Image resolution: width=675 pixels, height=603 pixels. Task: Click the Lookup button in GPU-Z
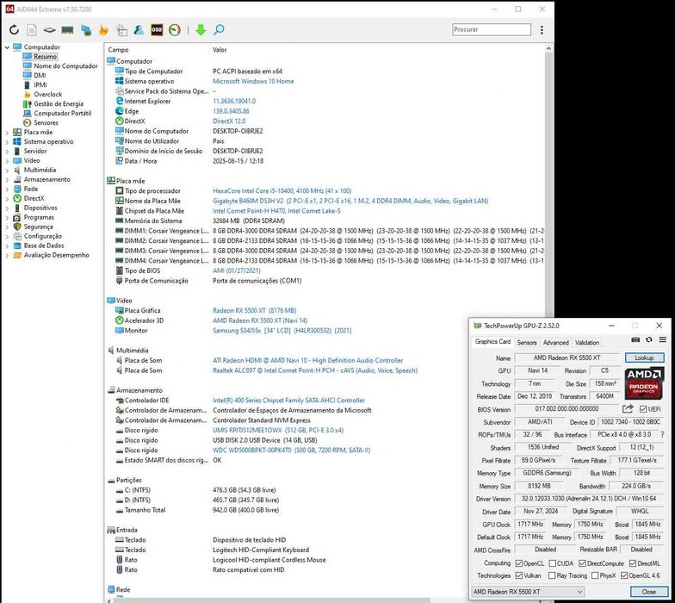[644, 357]
